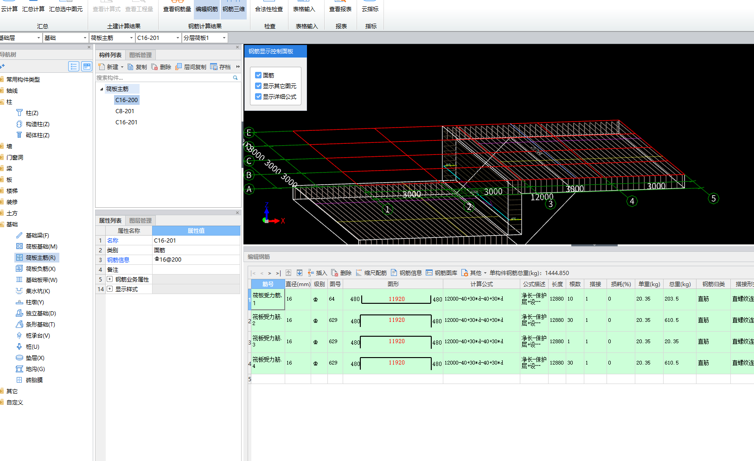The height and width of the screenshot is (461, 754).
Task: Select 筏板负筋(X) item
Action: coord(40,269)
